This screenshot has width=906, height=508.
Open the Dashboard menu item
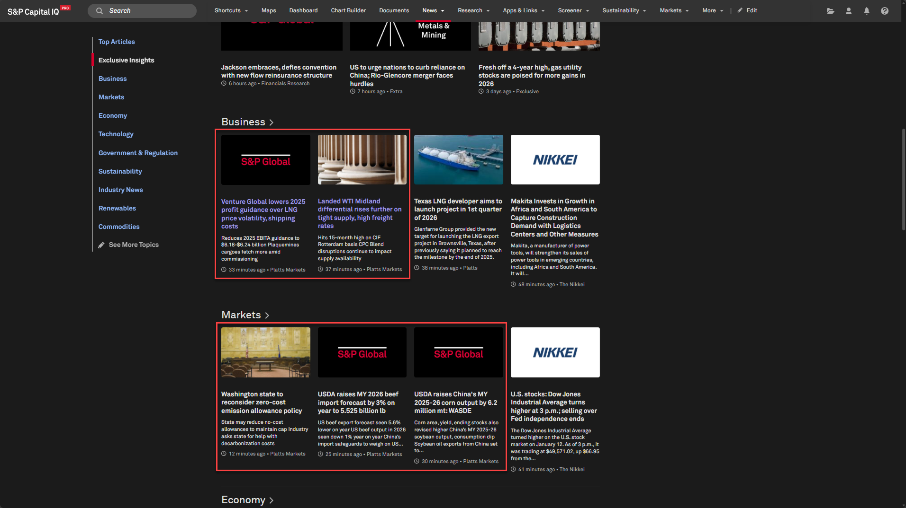pos(303,10)
